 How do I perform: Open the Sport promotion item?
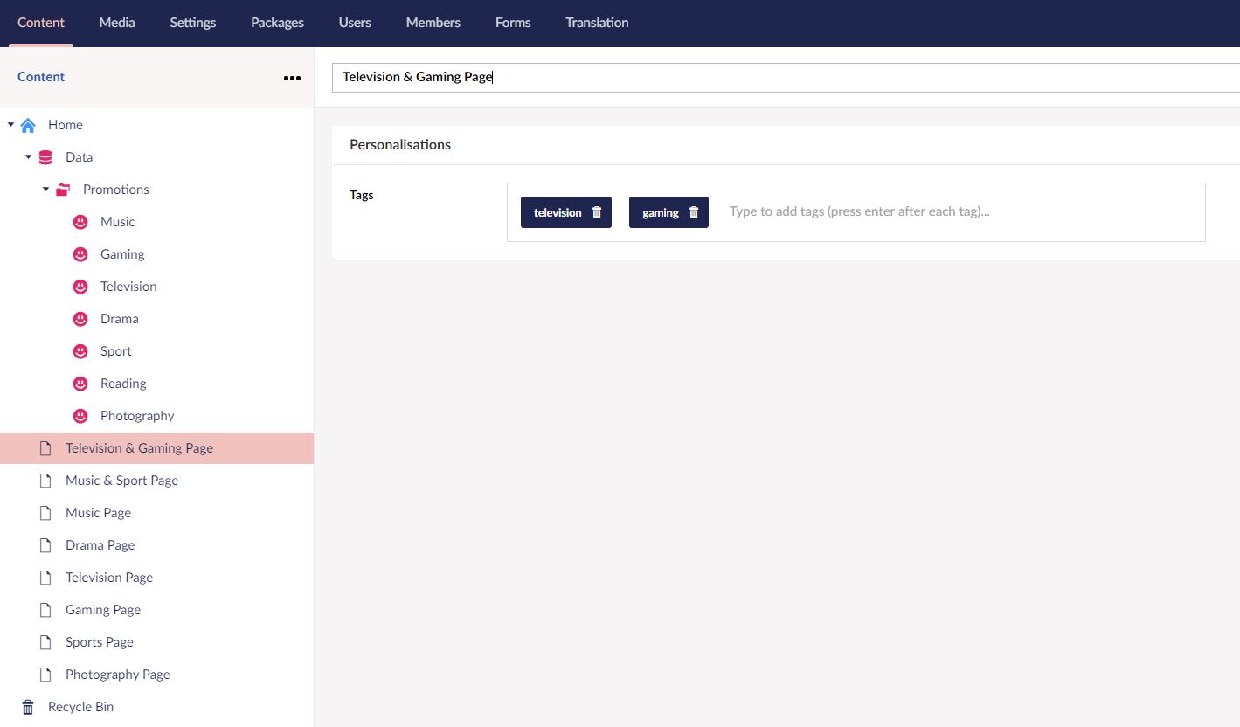point(116,351)
